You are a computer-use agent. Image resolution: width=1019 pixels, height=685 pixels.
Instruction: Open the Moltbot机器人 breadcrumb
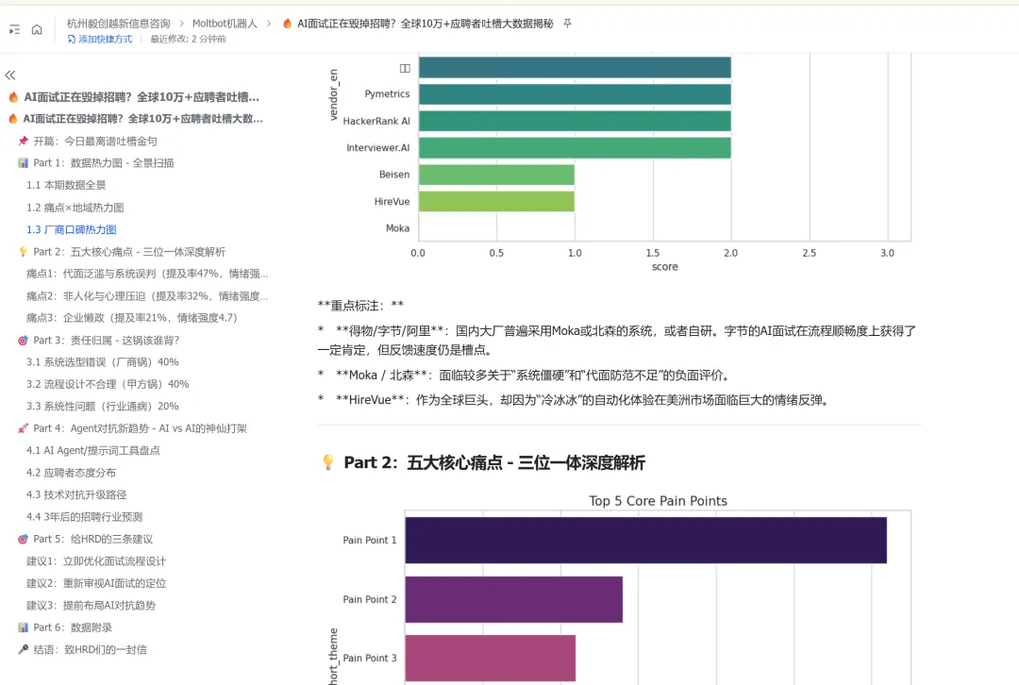(225, 24)
